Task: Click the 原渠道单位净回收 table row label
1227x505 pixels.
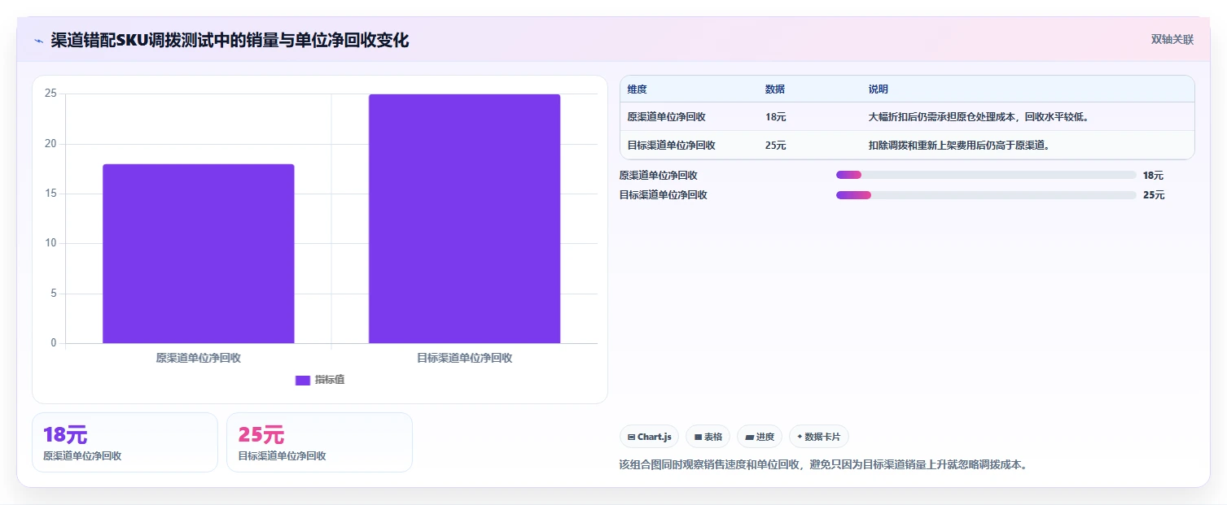Action: pos(666,117)
